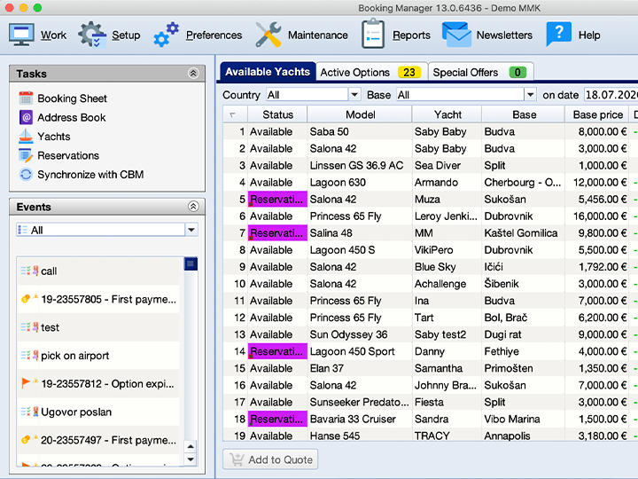Select the Hanse 545 TRACY row
Viewport: 638px width, 479px height.
tap(431, 436)
